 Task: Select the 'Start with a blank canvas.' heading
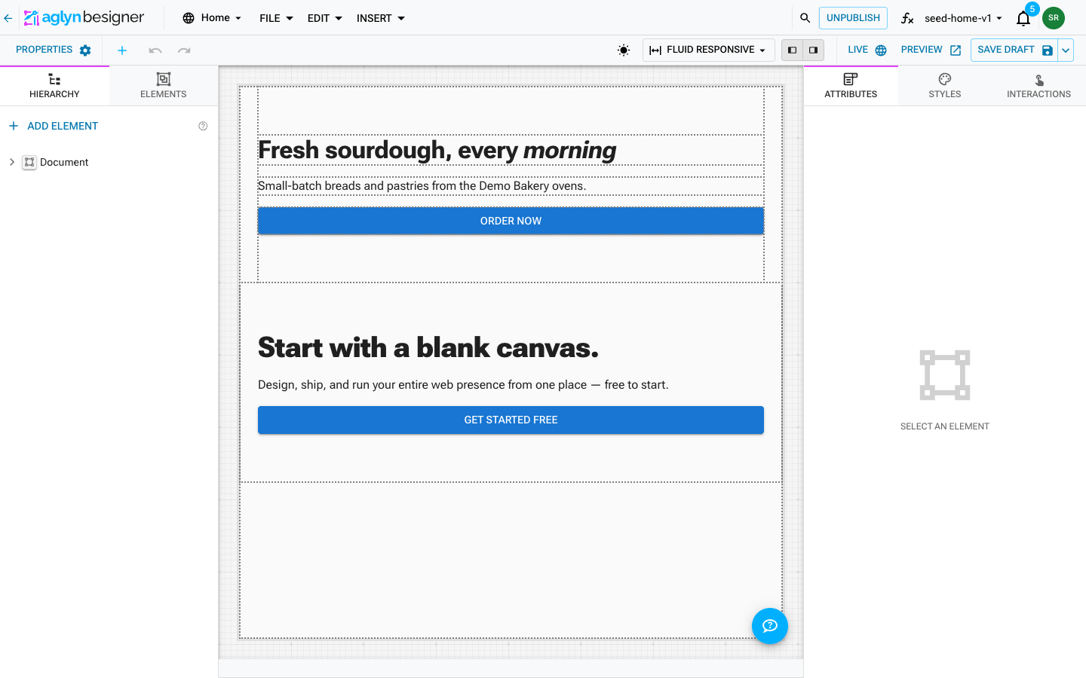point(428,347)
